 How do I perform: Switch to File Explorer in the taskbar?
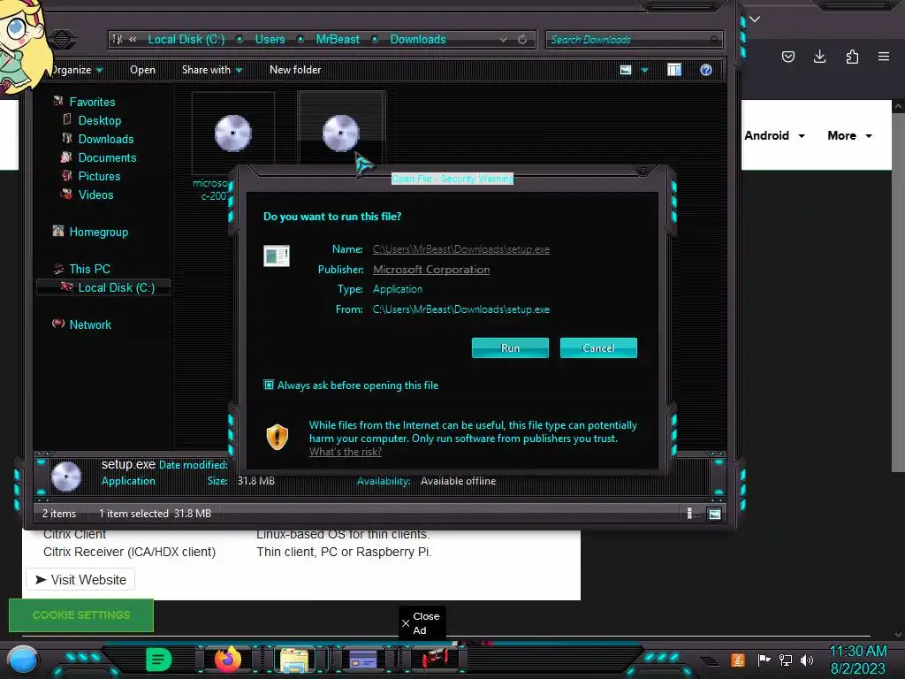(x=294, y=660)
